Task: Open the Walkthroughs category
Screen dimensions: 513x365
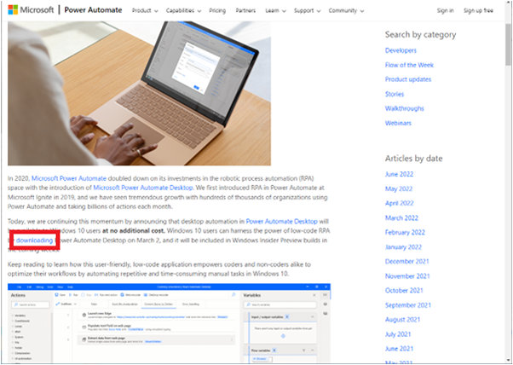Action: (405, 108)
